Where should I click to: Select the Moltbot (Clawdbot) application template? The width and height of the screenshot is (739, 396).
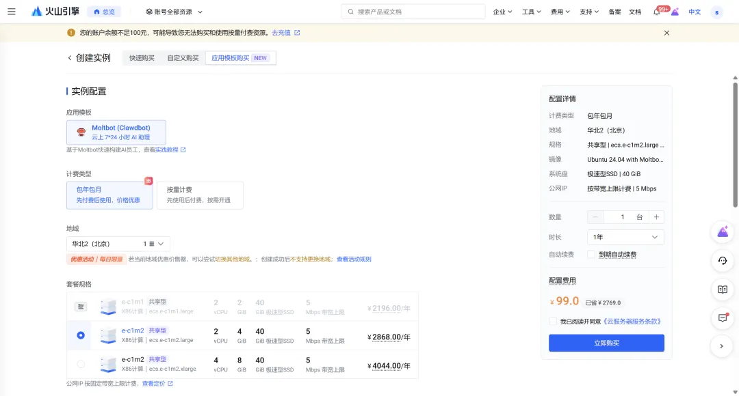[116, 132]
